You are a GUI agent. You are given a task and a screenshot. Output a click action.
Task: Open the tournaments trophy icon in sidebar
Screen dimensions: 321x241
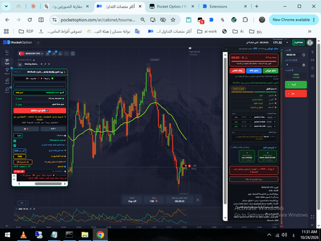[7, 71]
